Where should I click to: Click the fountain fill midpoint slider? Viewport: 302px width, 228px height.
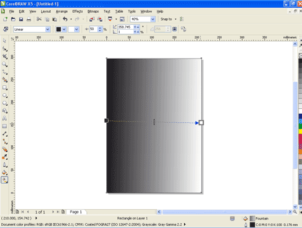click(x=154, y=122)
